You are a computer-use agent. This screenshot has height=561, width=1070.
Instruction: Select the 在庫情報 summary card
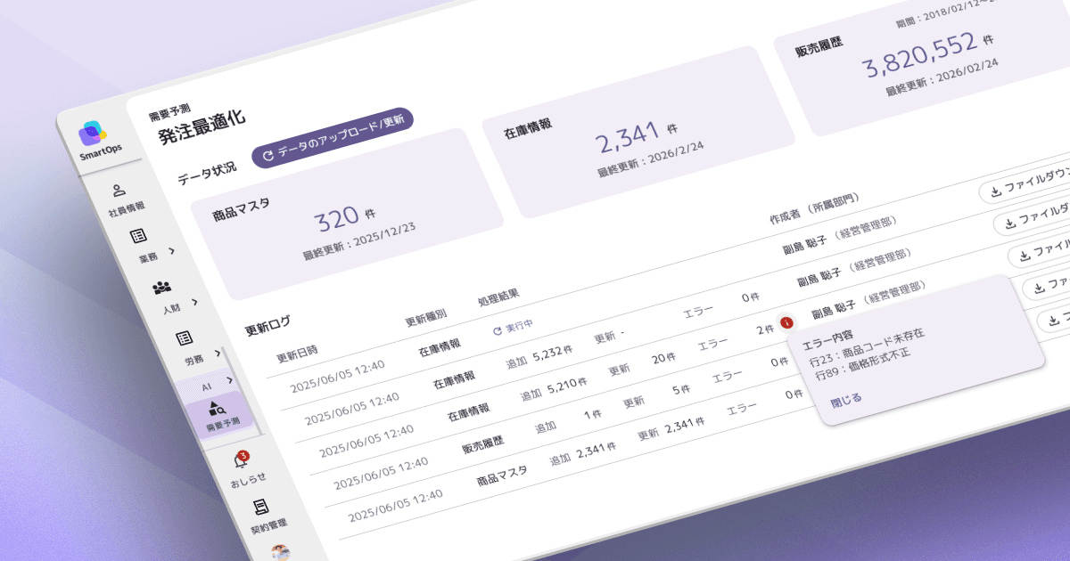(638, 134)
